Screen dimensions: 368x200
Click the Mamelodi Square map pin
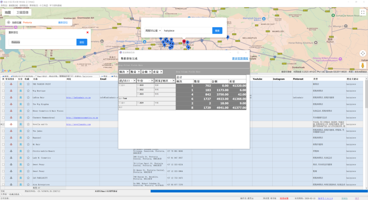(x=264, y=19)
